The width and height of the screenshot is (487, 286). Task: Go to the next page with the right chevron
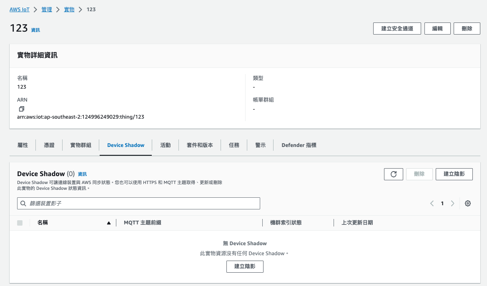(x=452, y=203)
